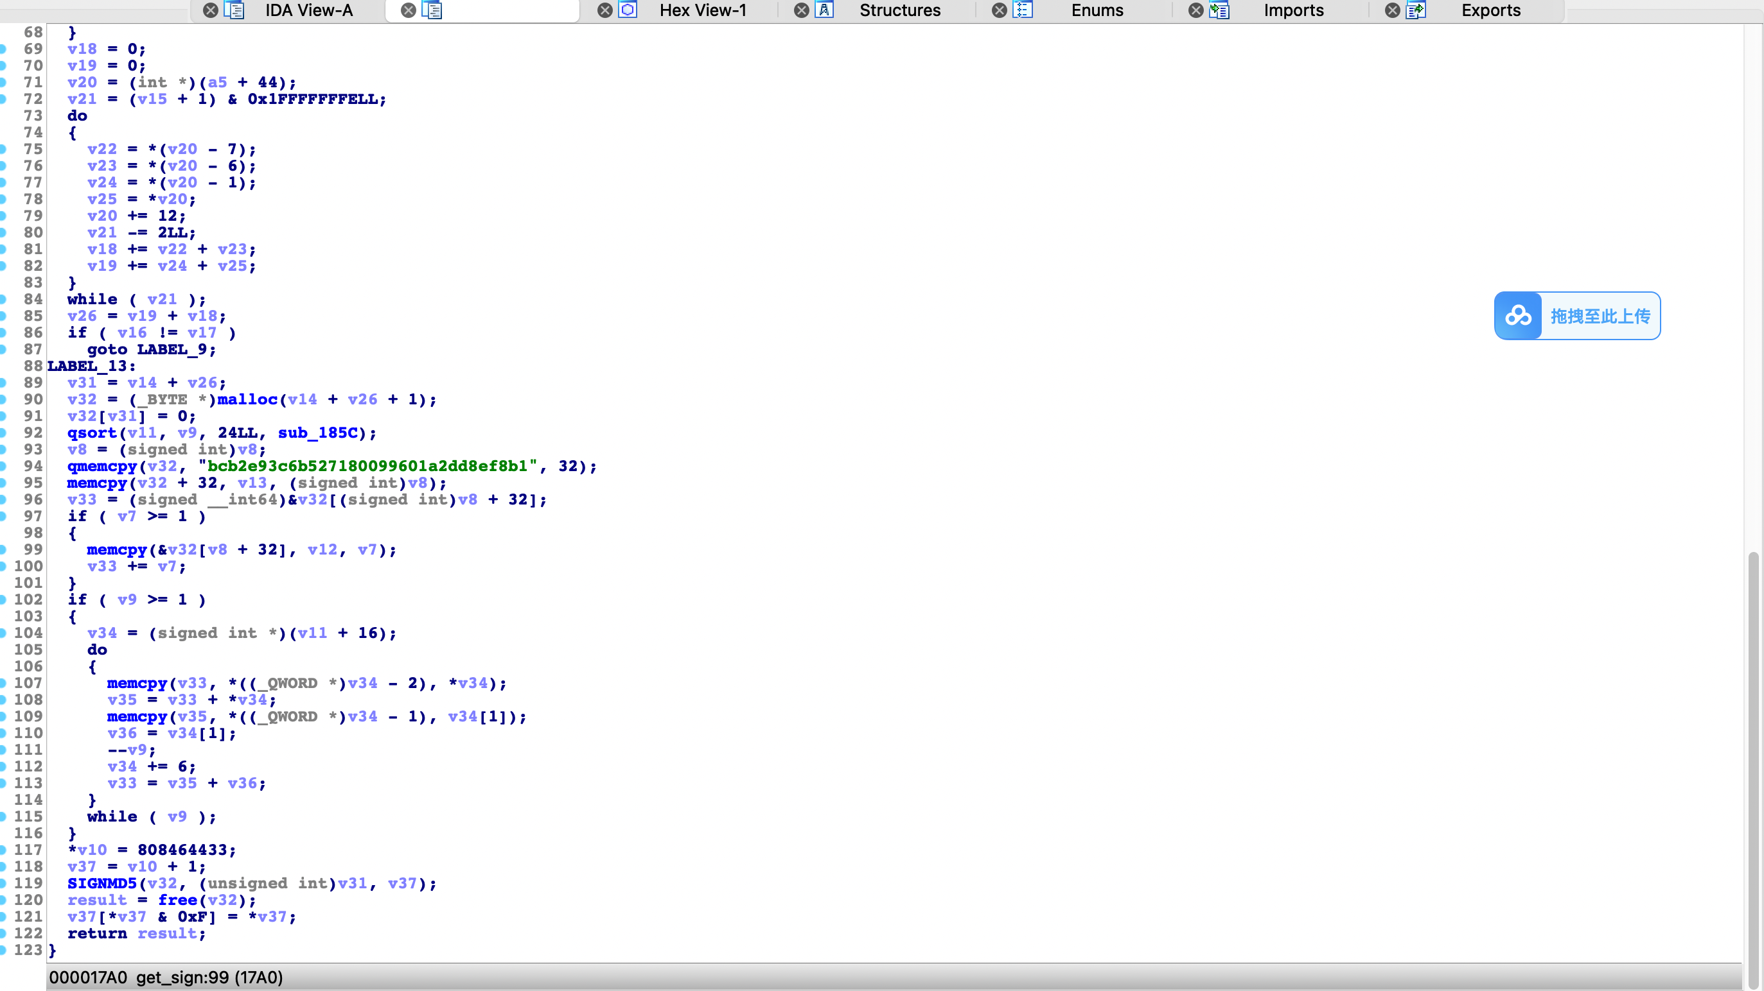Close the Hex View-1 tab
The height and width of the screenshot is (991, 1764).
[604, 10]
